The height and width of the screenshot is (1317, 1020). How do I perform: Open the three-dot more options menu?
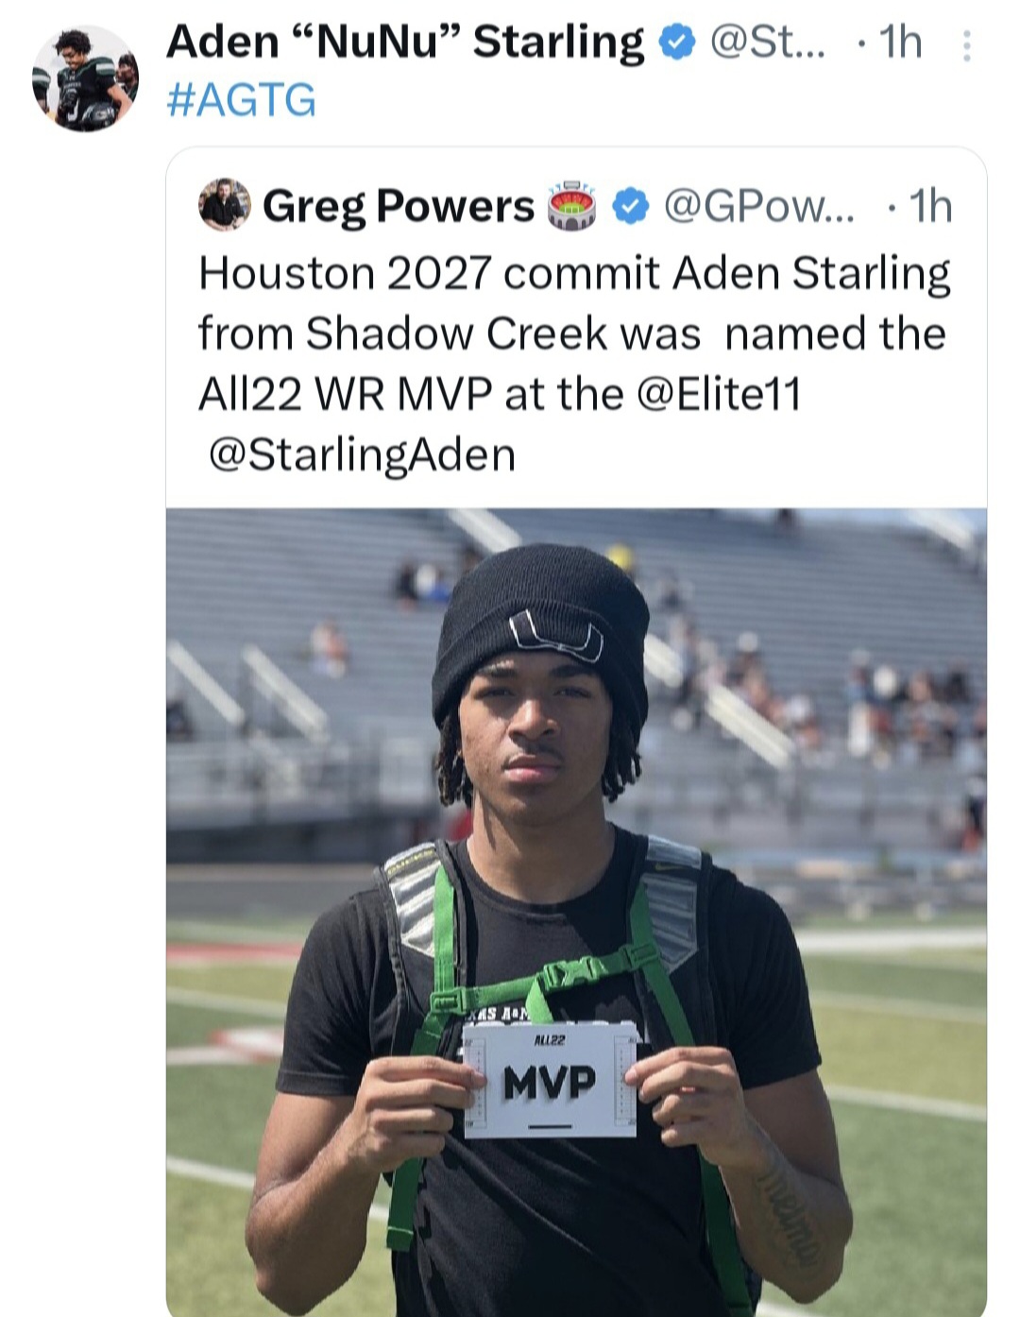965,45
